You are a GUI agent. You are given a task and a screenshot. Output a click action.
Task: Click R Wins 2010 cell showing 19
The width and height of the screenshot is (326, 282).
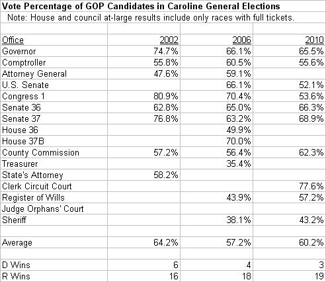coord(289,276)
